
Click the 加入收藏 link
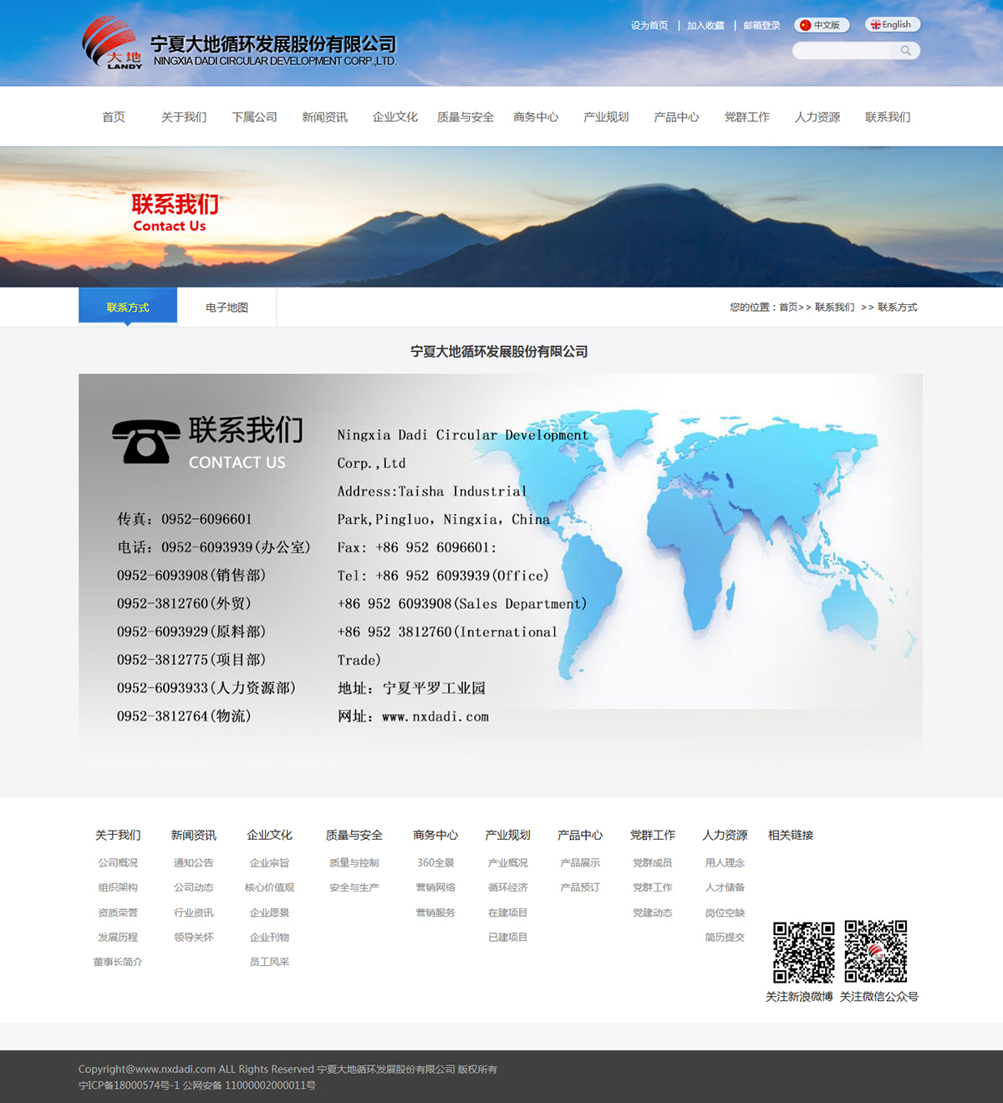click(705, 26)
